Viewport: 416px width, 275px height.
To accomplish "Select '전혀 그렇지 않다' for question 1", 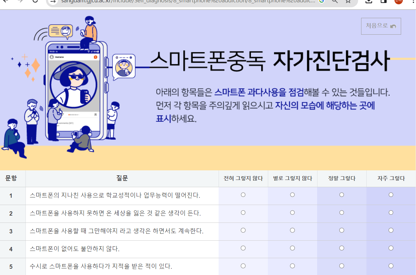I will click(243, 195).
